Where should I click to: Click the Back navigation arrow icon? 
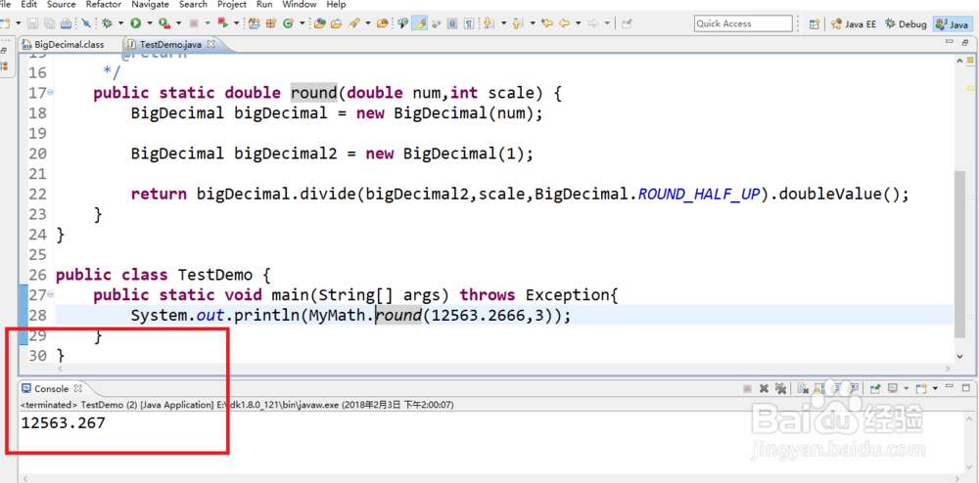[565, 23]
